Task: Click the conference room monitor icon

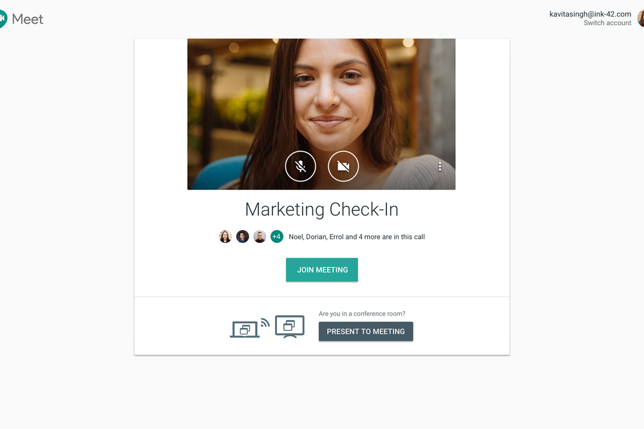Action: 290,326
